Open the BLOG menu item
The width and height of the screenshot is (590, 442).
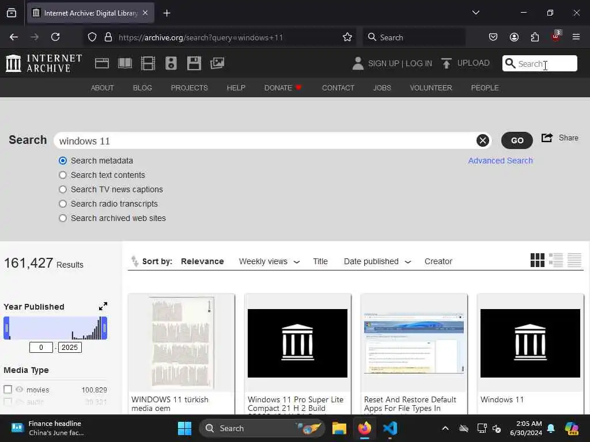pyautogui.click(x=142, y=87)
